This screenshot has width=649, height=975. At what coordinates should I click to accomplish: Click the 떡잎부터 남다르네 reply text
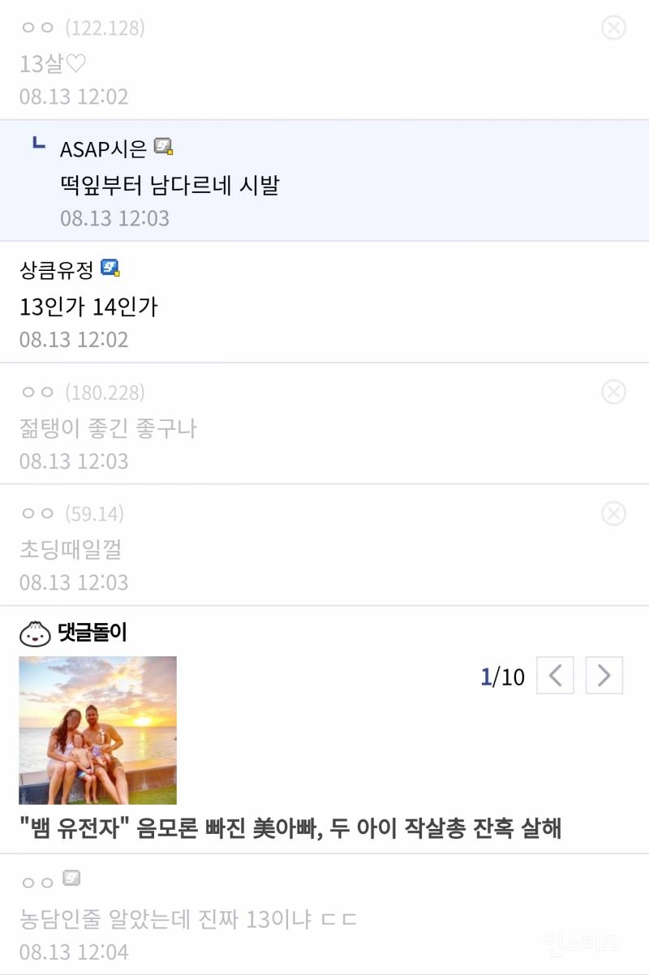point(170,186)
